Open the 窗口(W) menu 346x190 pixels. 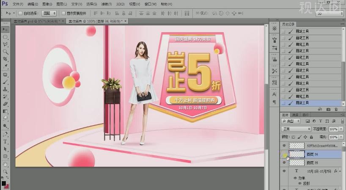pyautogui.click(x=151, y=4)
